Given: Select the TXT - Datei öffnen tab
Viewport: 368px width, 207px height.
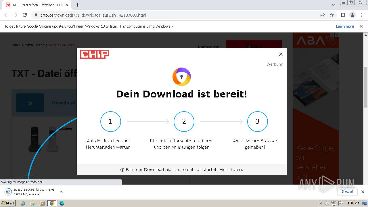Looking at the screenshot, I should click(x=37, y=5).
